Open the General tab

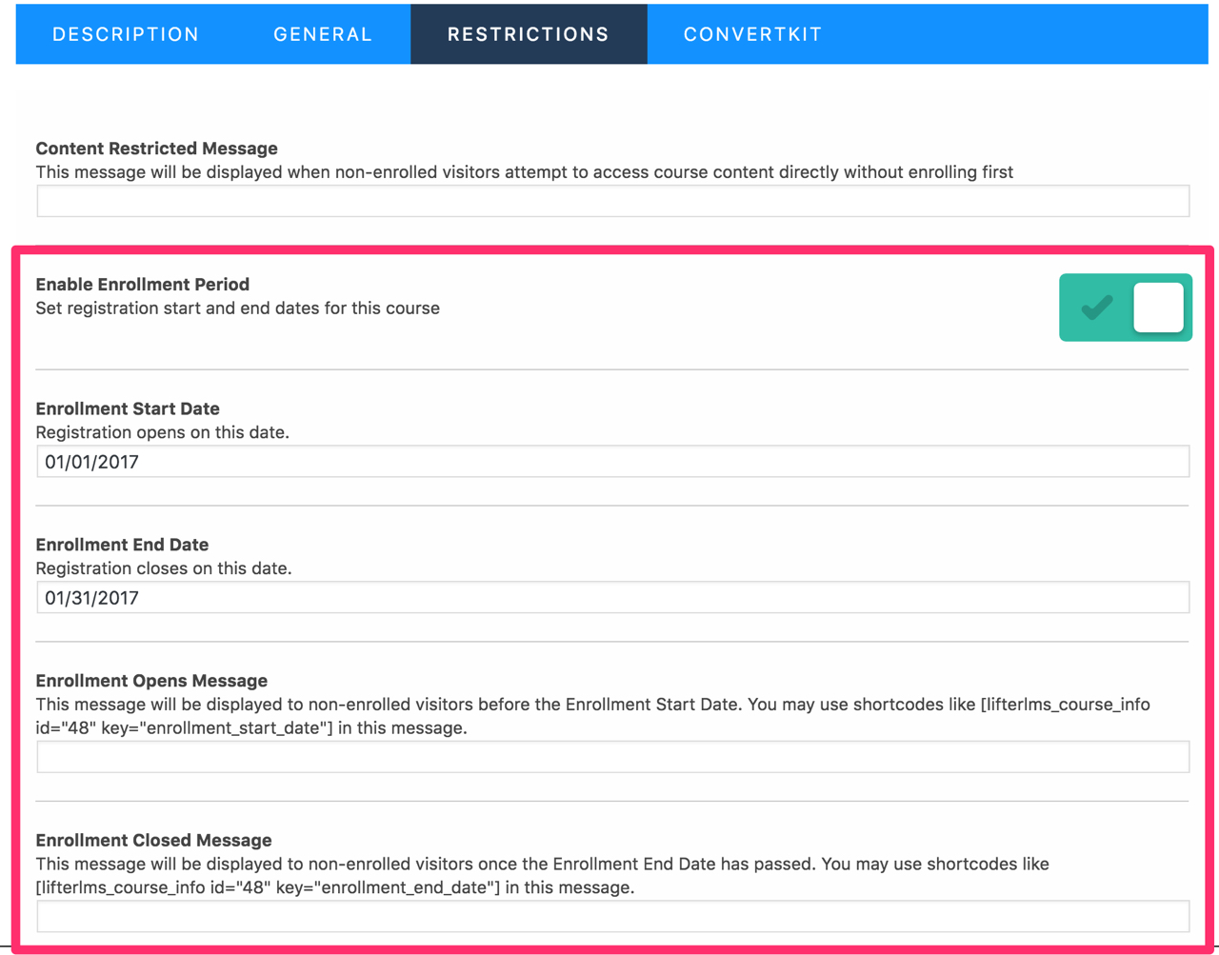click(x=323, y=34)
